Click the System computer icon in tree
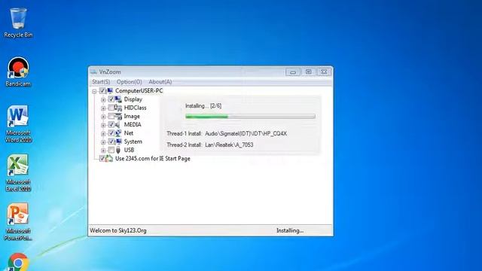 click(x=118, y=142)
